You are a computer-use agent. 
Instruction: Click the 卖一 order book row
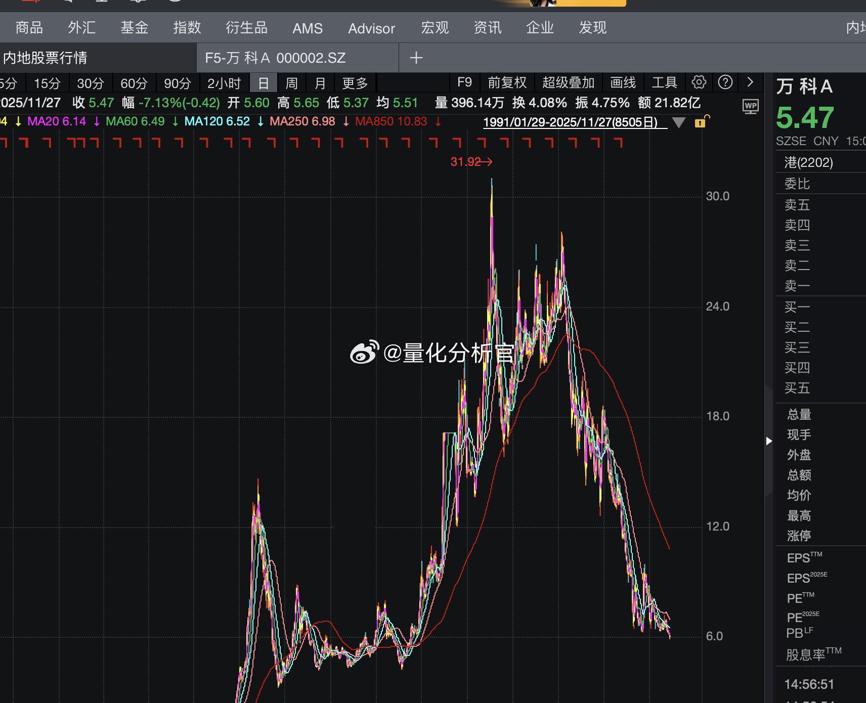tap(821, 286)
